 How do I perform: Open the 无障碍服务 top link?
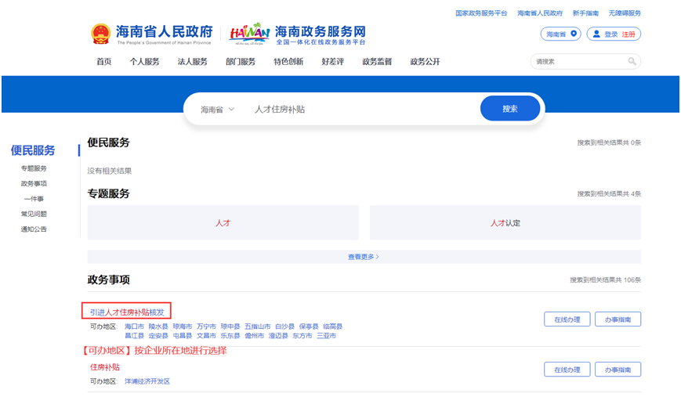click(x=625, y=13)
